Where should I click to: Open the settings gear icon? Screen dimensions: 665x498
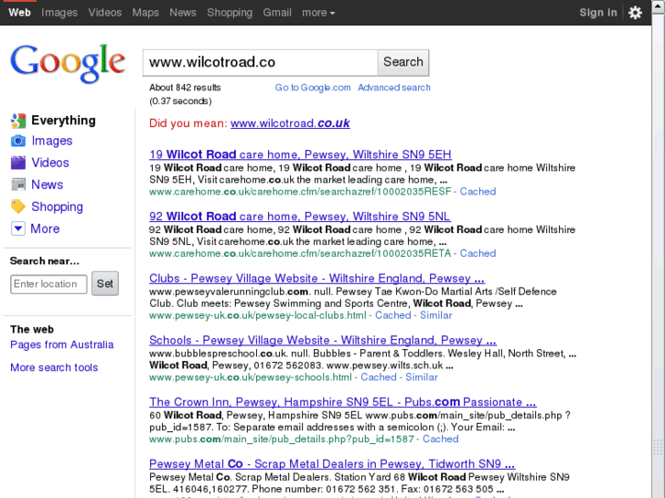coord(635,13)
